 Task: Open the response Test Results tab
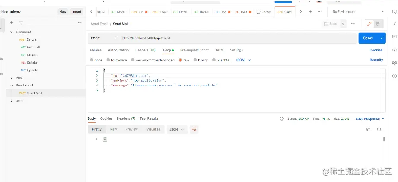(149, 118)
